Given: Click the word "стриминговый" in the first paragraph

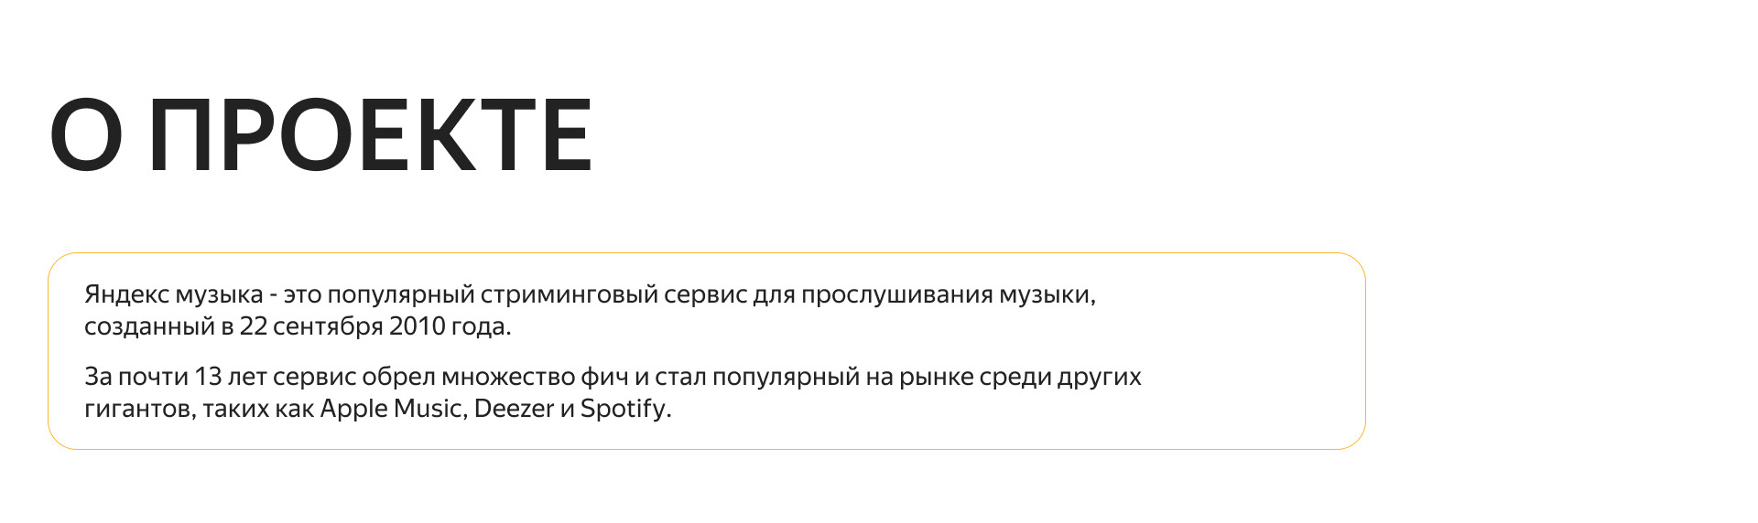Looking at the screenshot, I should click(569, 295).
